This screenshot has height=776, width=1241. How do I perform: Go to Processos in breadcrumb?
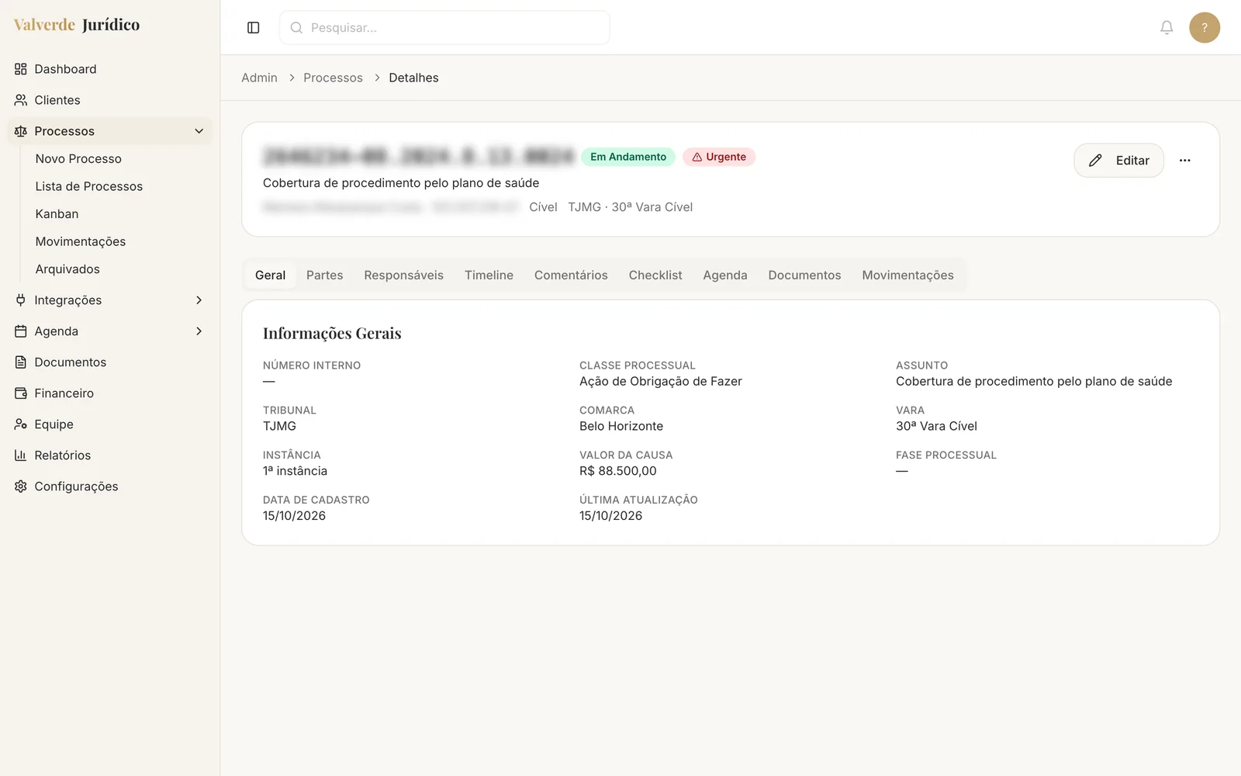(x=333, y=78)
